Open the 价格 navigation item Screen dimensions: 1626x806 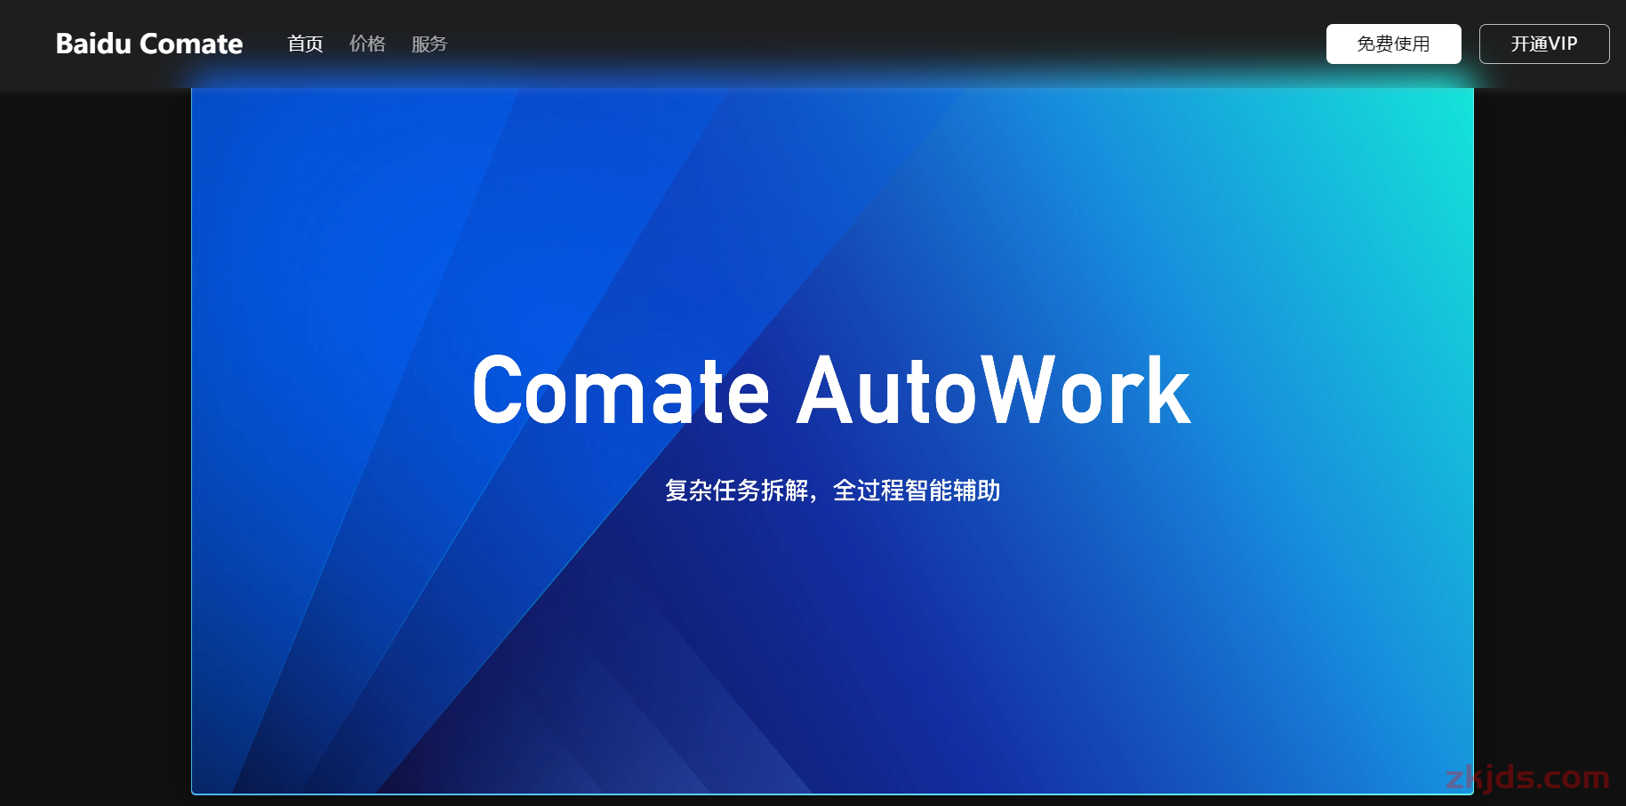point(367,44)
